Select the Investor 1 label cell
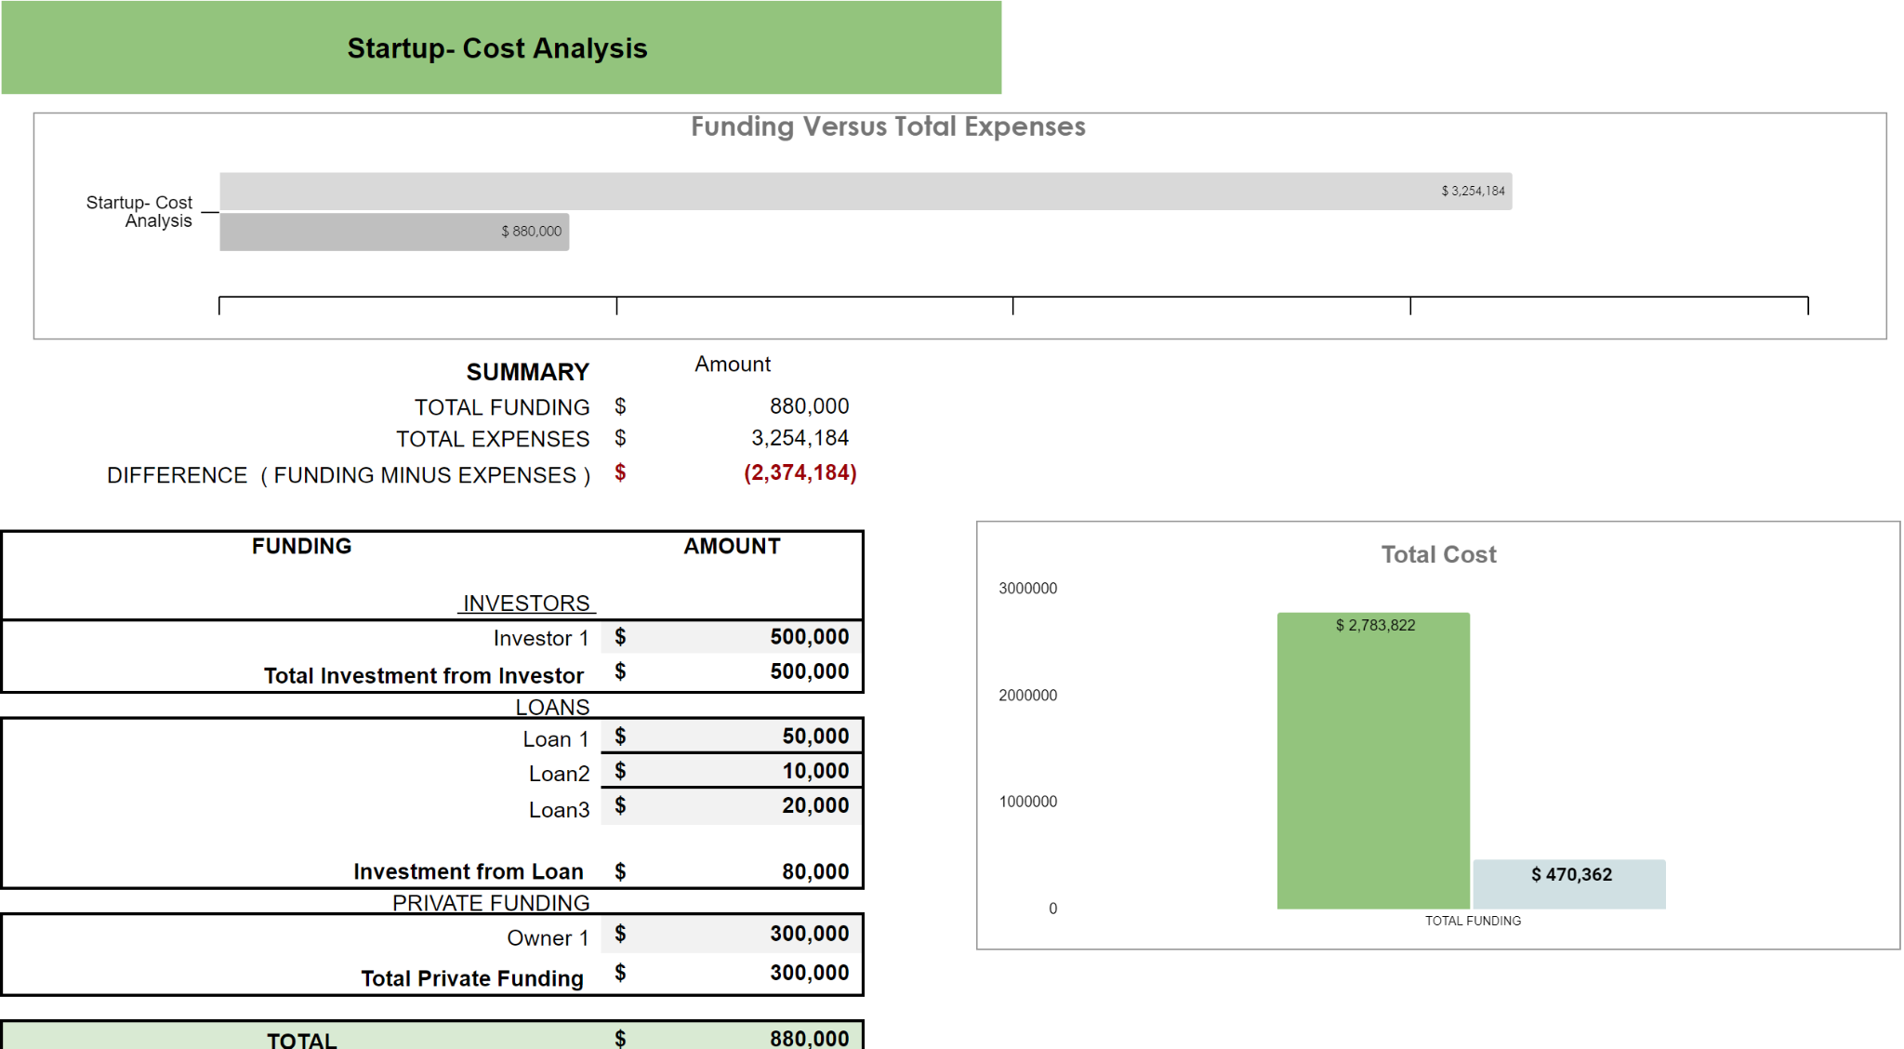1904x1049 pixels. (x=540, y=638)
